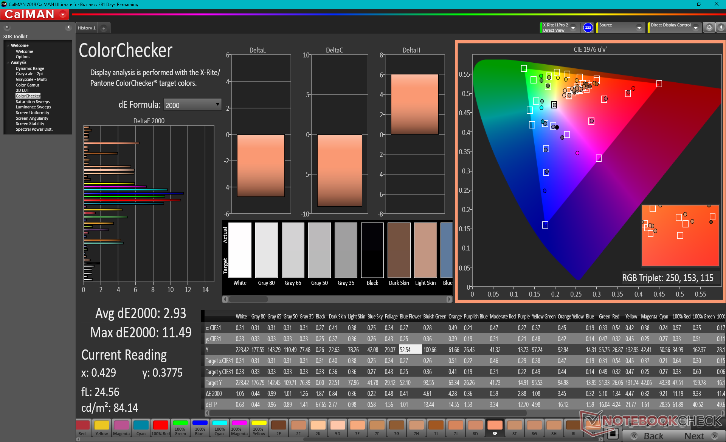Open Grayscale - Multi page
The width and height of the screenshot is (726, 442).
(31, 79)
